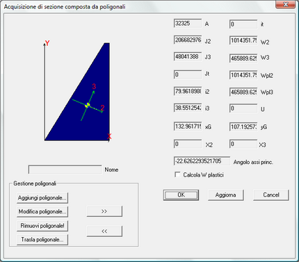Click the Cancel button
Viewport: 299px width, 262px height.
click(x=271, y=195)
